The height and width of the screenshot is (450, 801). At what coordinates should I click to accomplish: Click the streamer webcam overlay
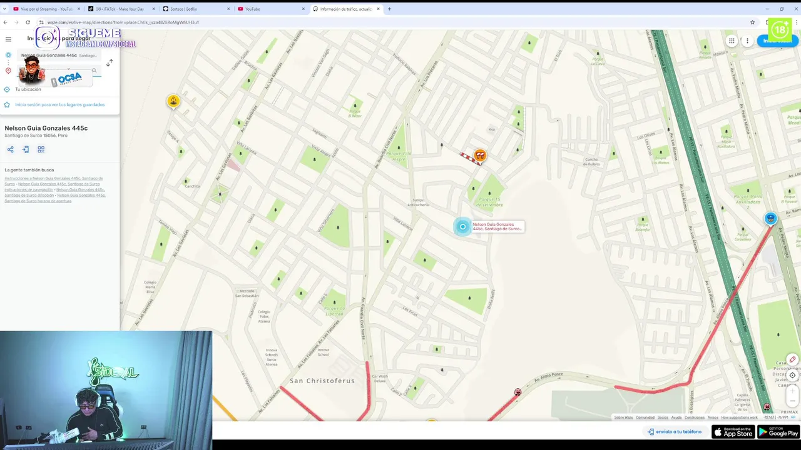click(x=106, y=391)
